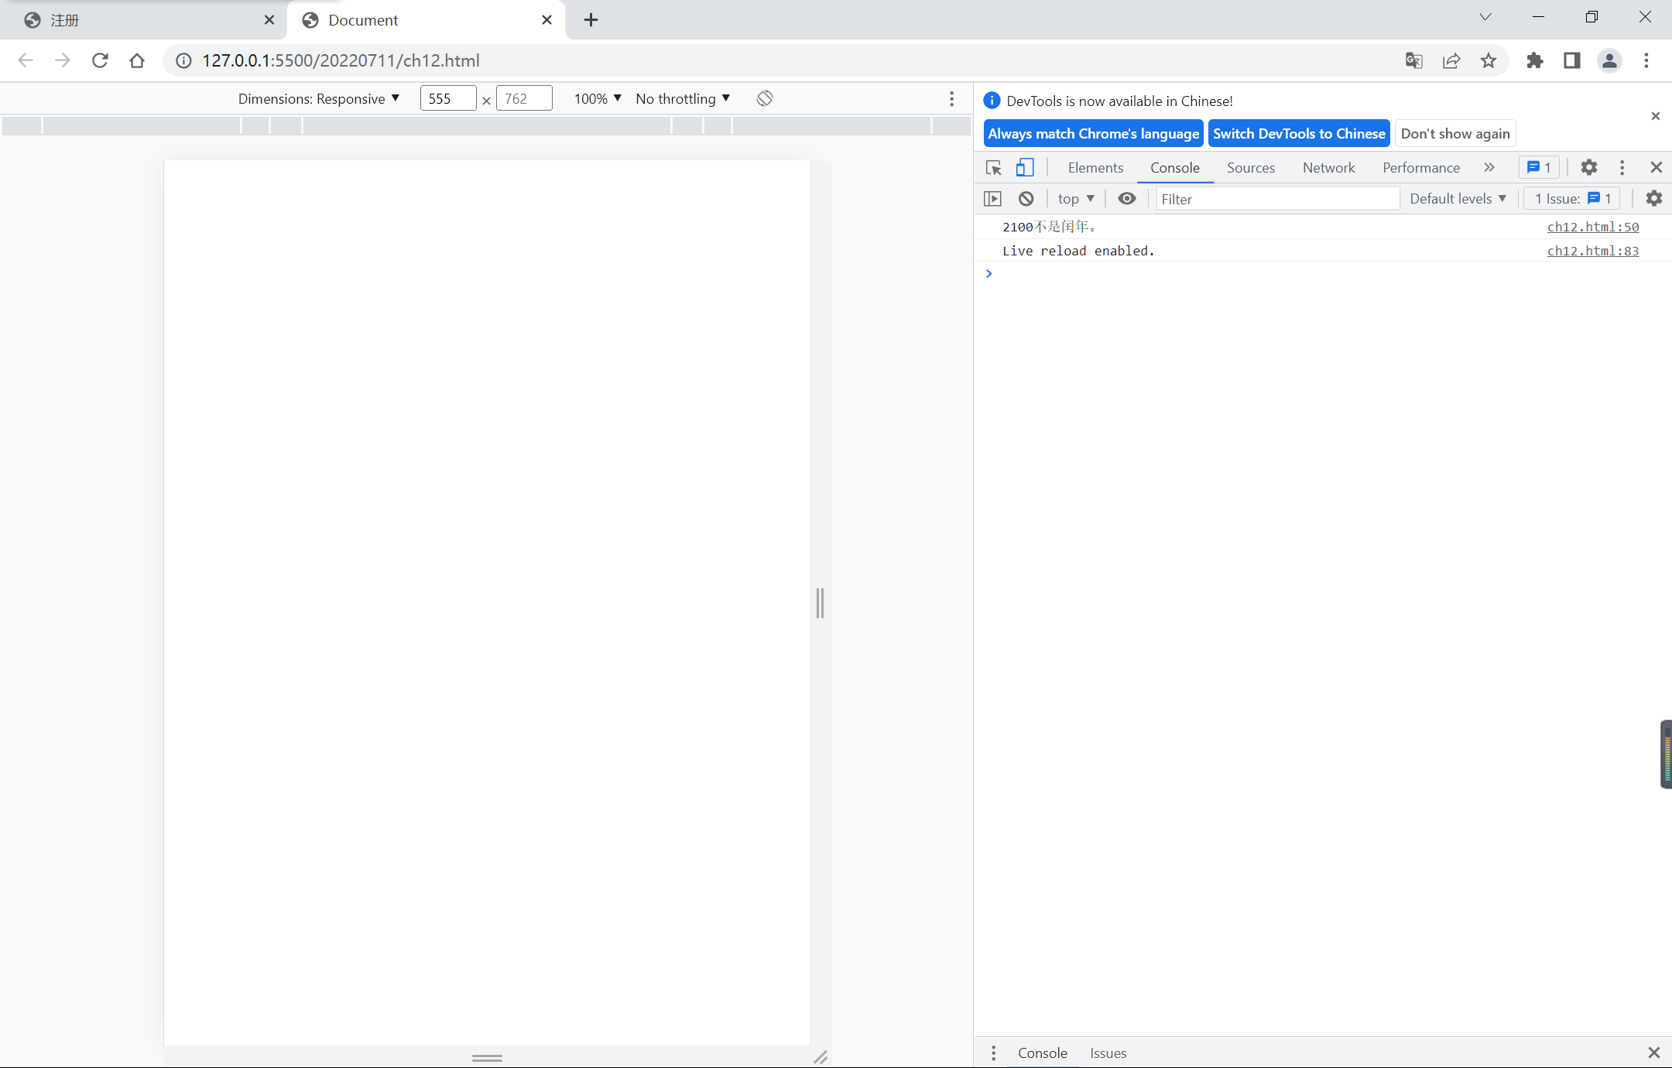
Task: Open console settings gear beside Issues
Action: (1653, 199)
